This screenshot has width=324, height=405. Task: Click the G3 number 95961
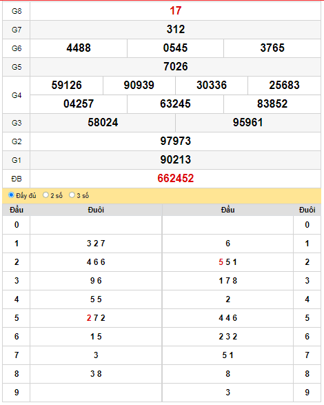tap(248, 122)
